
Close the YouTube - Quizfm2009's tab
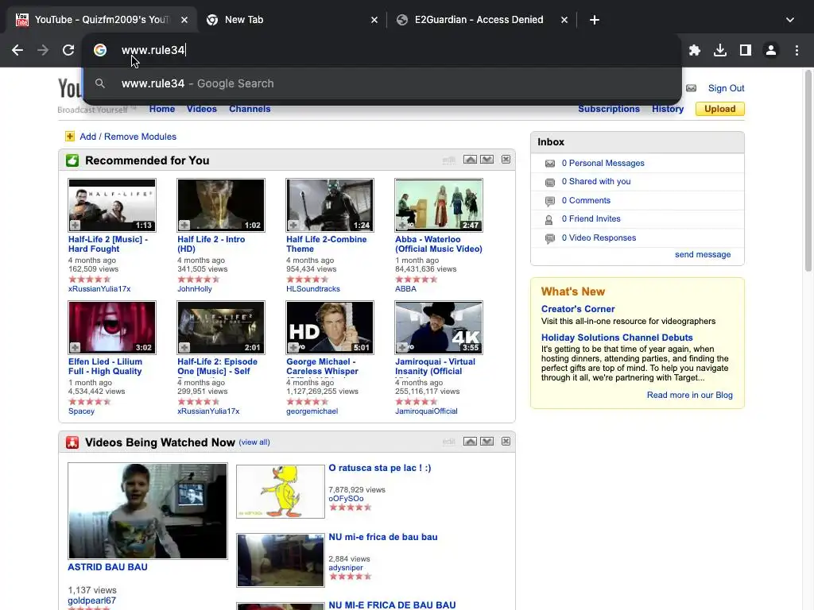click(184, 20)
